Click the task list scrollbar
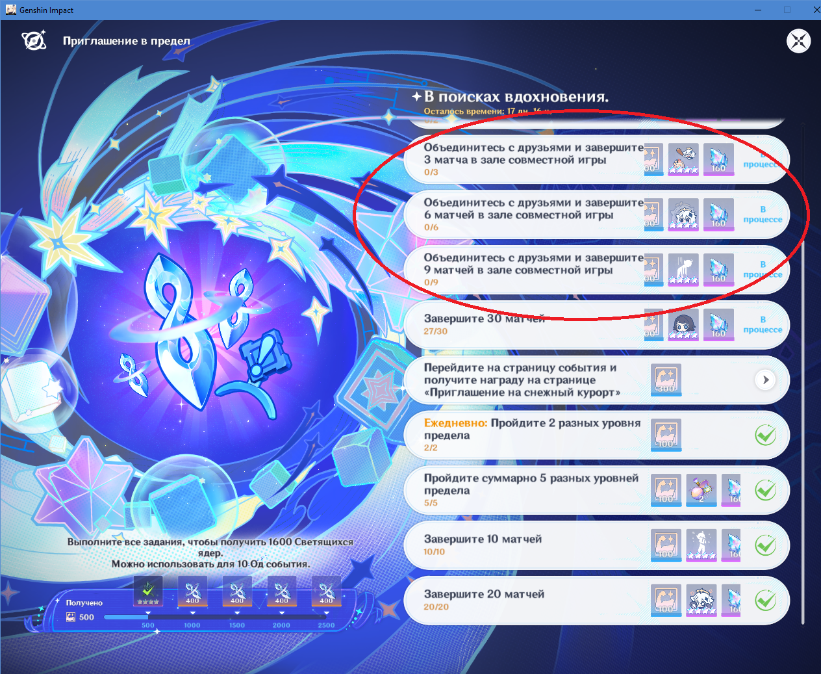This screenshot has height=674, width=821. (803, 432)
